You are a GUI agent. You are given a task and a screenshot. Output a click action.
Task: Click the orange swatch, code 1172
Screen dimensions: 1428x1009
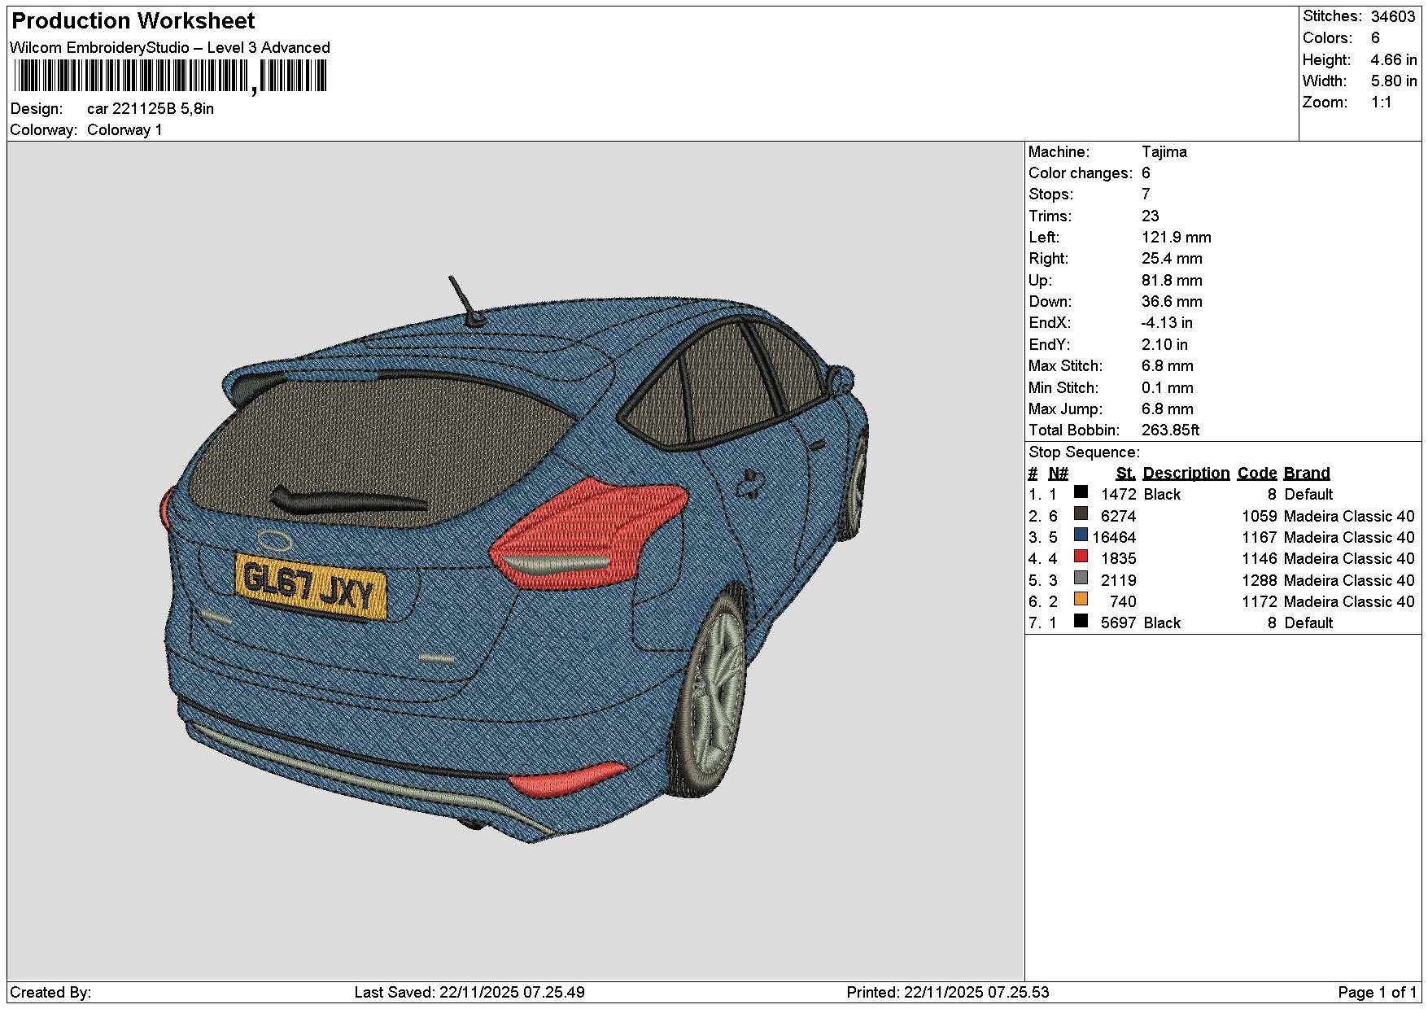(x=1081, y=600)
